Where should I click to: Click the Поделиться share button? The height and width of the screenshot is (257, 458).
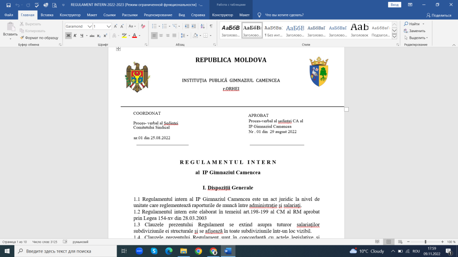439,15
